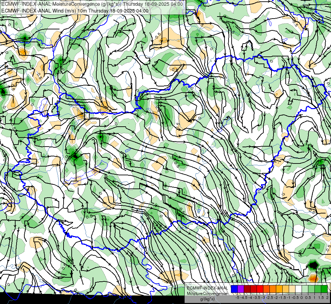Click the g/(kg*s) unit label in the legend
Image resolution: width=331 pixels, height=304 pixels.
click(x=208, y=299)
